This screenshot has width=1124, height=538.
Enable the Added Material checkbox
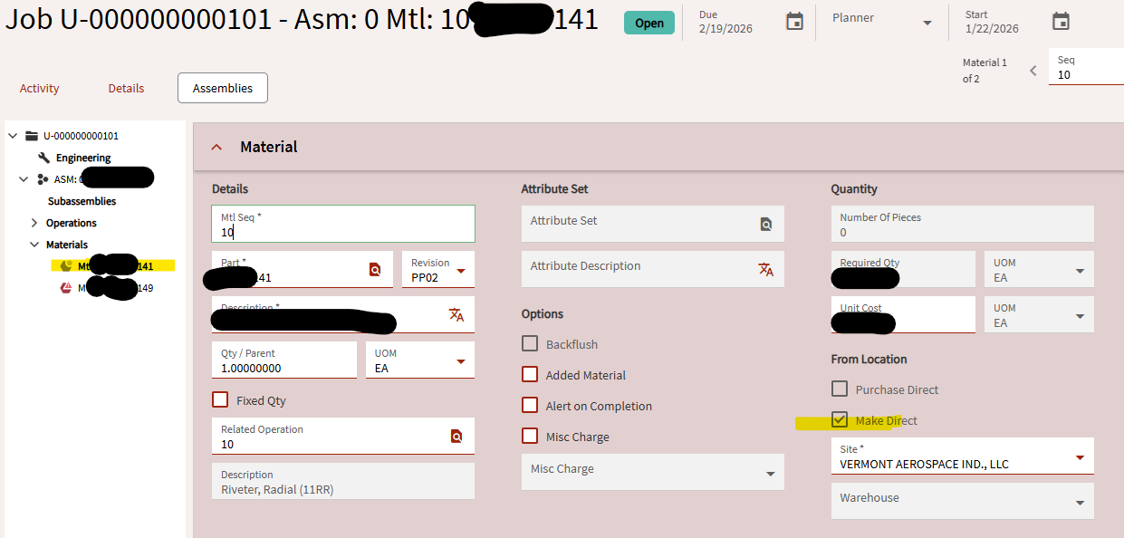point(530,375)
